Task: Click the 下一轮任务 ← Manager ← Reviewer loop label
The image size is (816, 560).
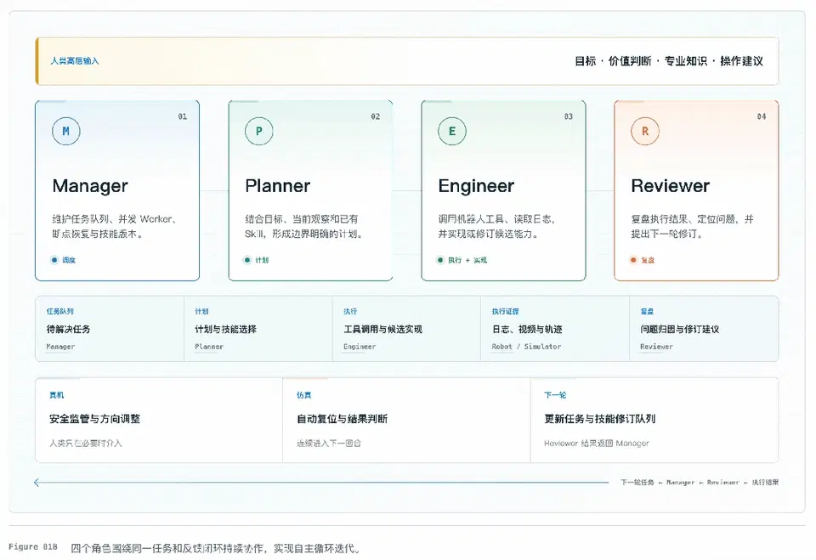Action: [700, 483]
